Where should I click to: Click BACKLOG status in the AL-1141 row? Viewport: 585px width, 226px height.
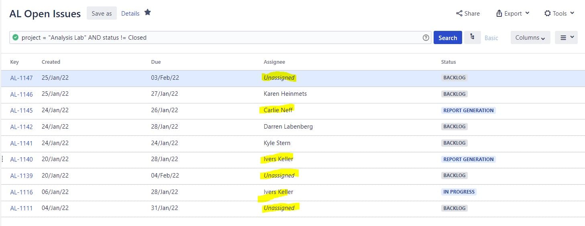[x=455, y=143]
